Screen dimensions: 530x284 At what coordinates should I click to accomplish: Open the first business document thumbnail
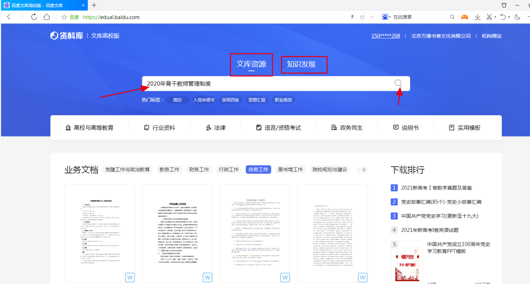[x=99, y=233]
